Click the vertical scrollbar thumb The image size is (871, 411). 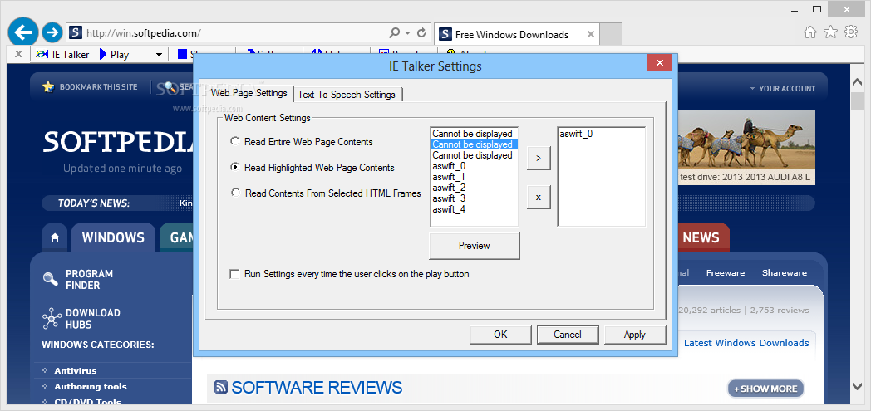click(858, 100)
